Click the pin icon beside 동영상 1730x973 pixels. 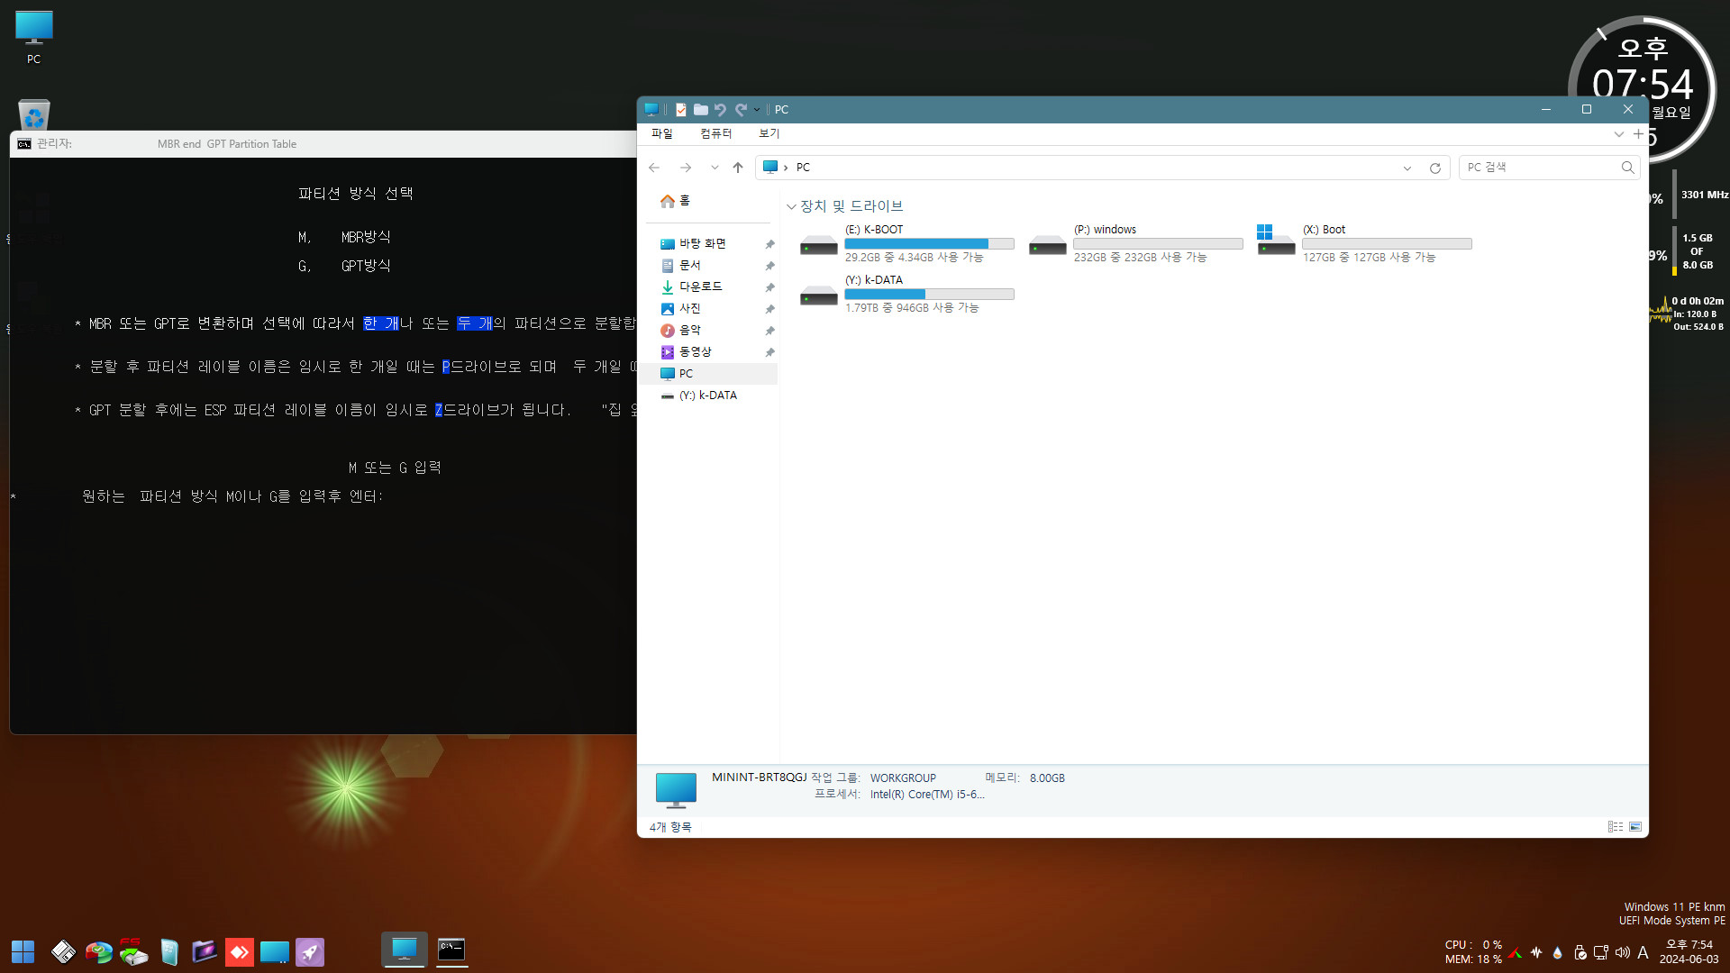click(769, 352)
